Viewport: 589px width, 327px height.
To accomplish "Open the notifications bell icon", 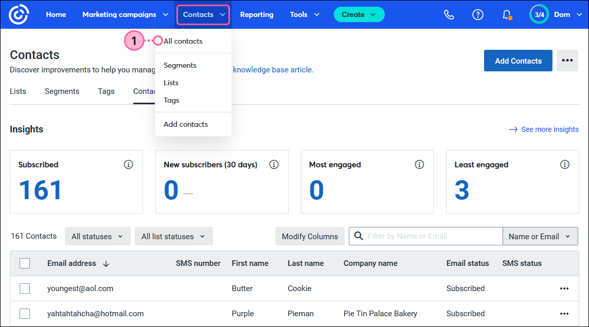I will pyautogui.click(x=507, y=14).
